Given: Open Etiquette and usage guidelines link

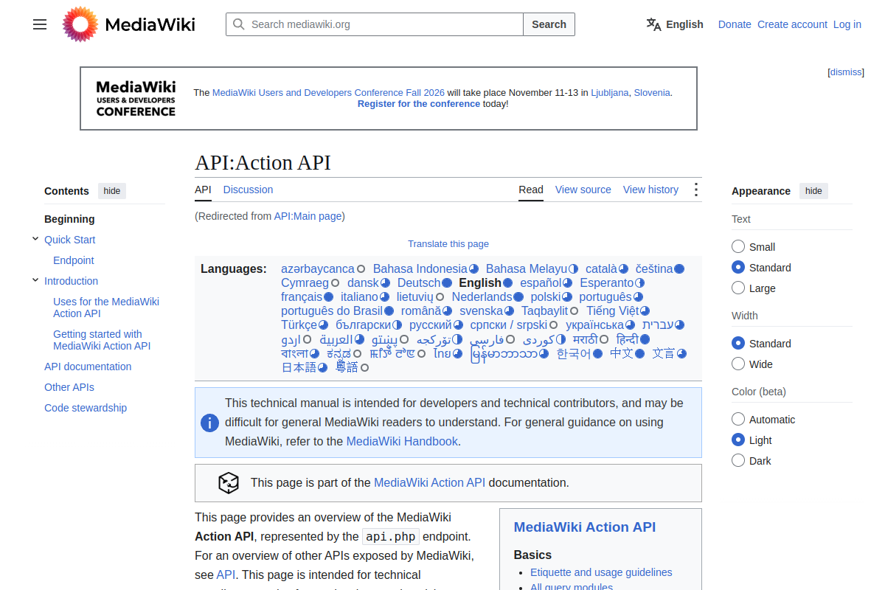Looking at the screenshot, I should coord(601,572).
